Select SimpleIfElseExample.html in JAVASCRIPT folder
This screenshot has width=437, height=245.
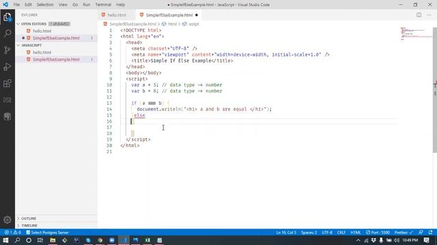[56, 59]
